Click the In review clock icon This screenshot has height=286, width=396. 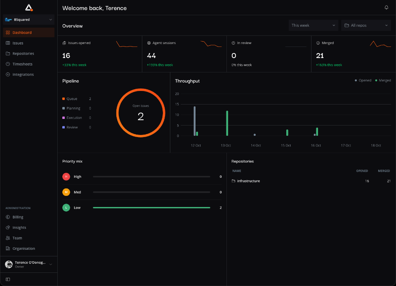(x=233, y=43)
